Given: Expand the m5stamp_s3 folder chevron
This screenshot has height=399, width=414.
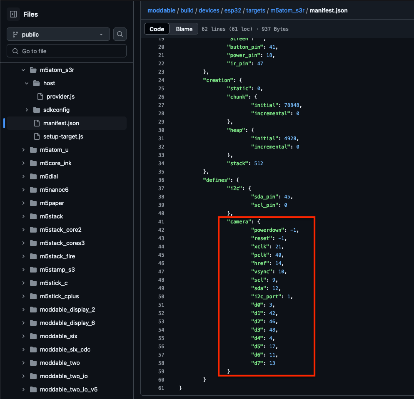Looking at the screenshot, I should (x=23, y=270).
